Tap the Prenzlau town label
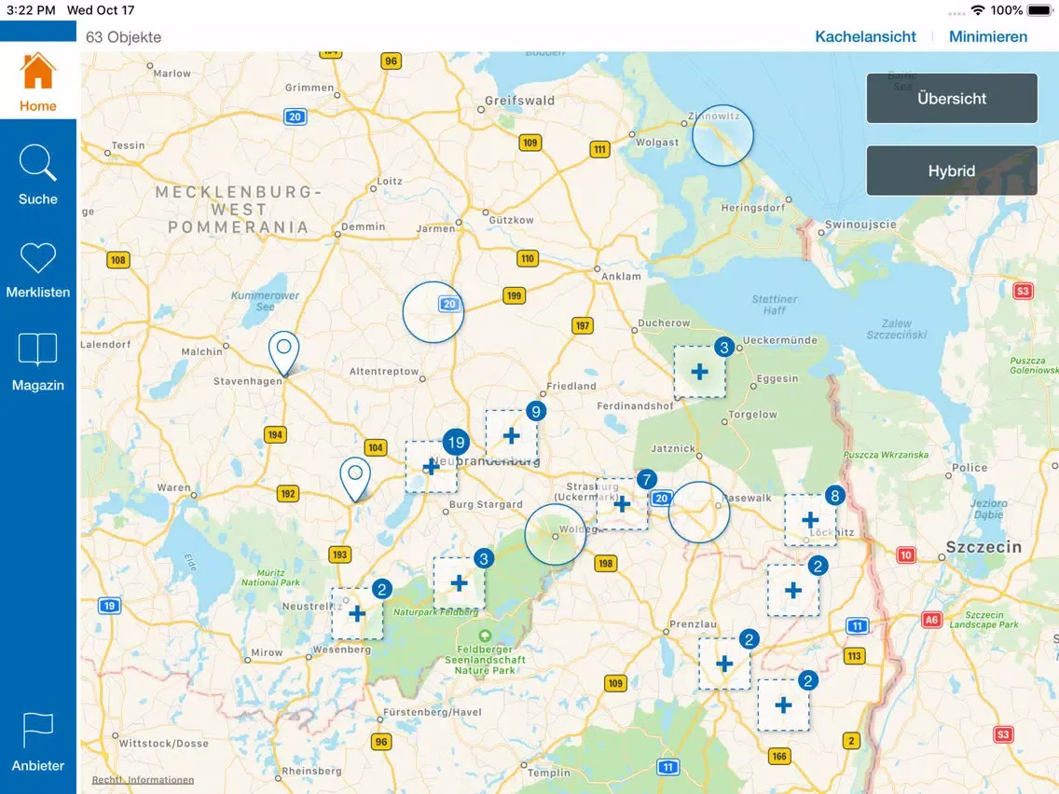 coord(693,623)
